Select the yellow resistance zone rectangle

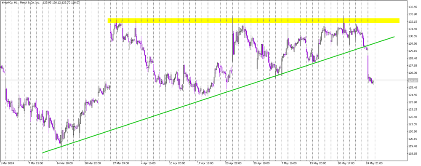pos(253,21)
